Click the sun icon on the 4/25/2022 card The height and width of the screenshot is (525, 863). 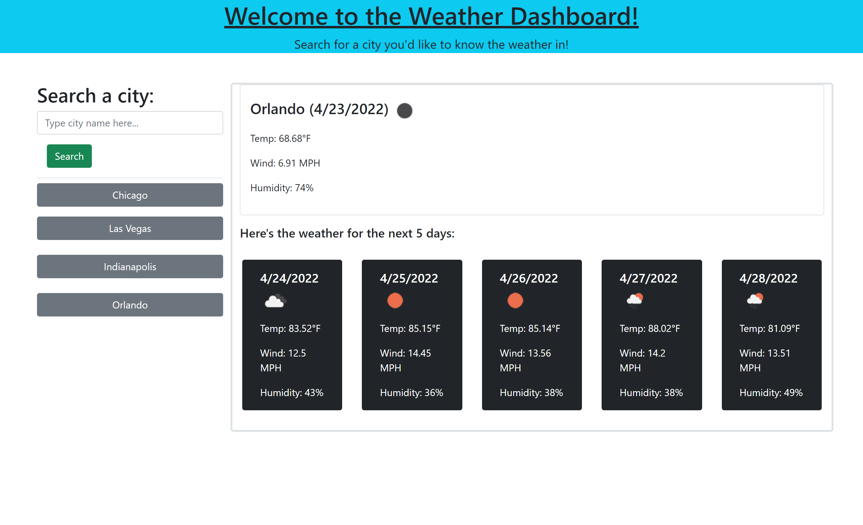pos(395,300)
